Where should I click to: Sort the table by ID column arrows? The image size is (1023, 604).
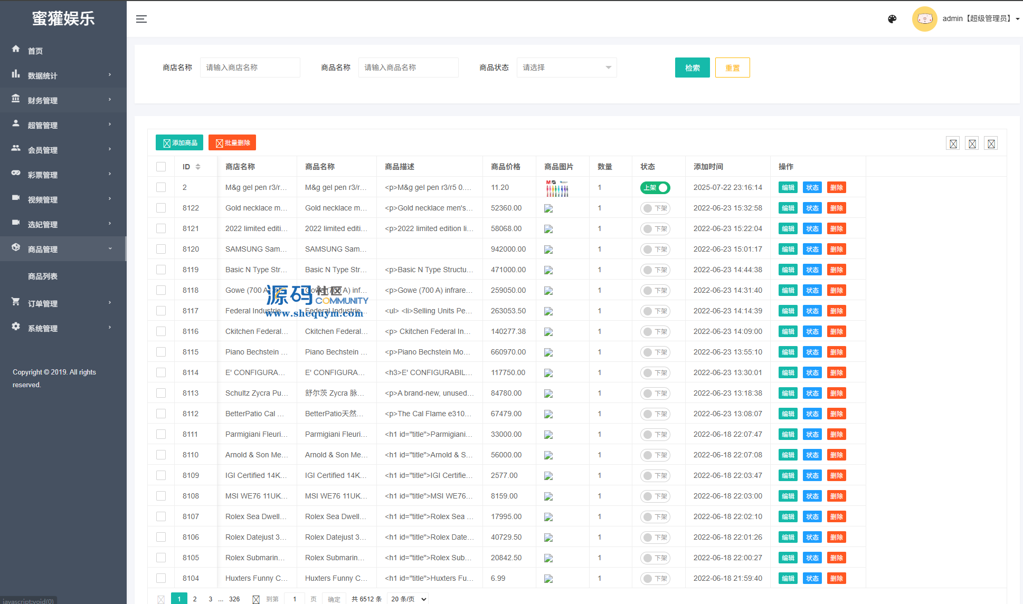pyautogui.click(x=198, y=167)
